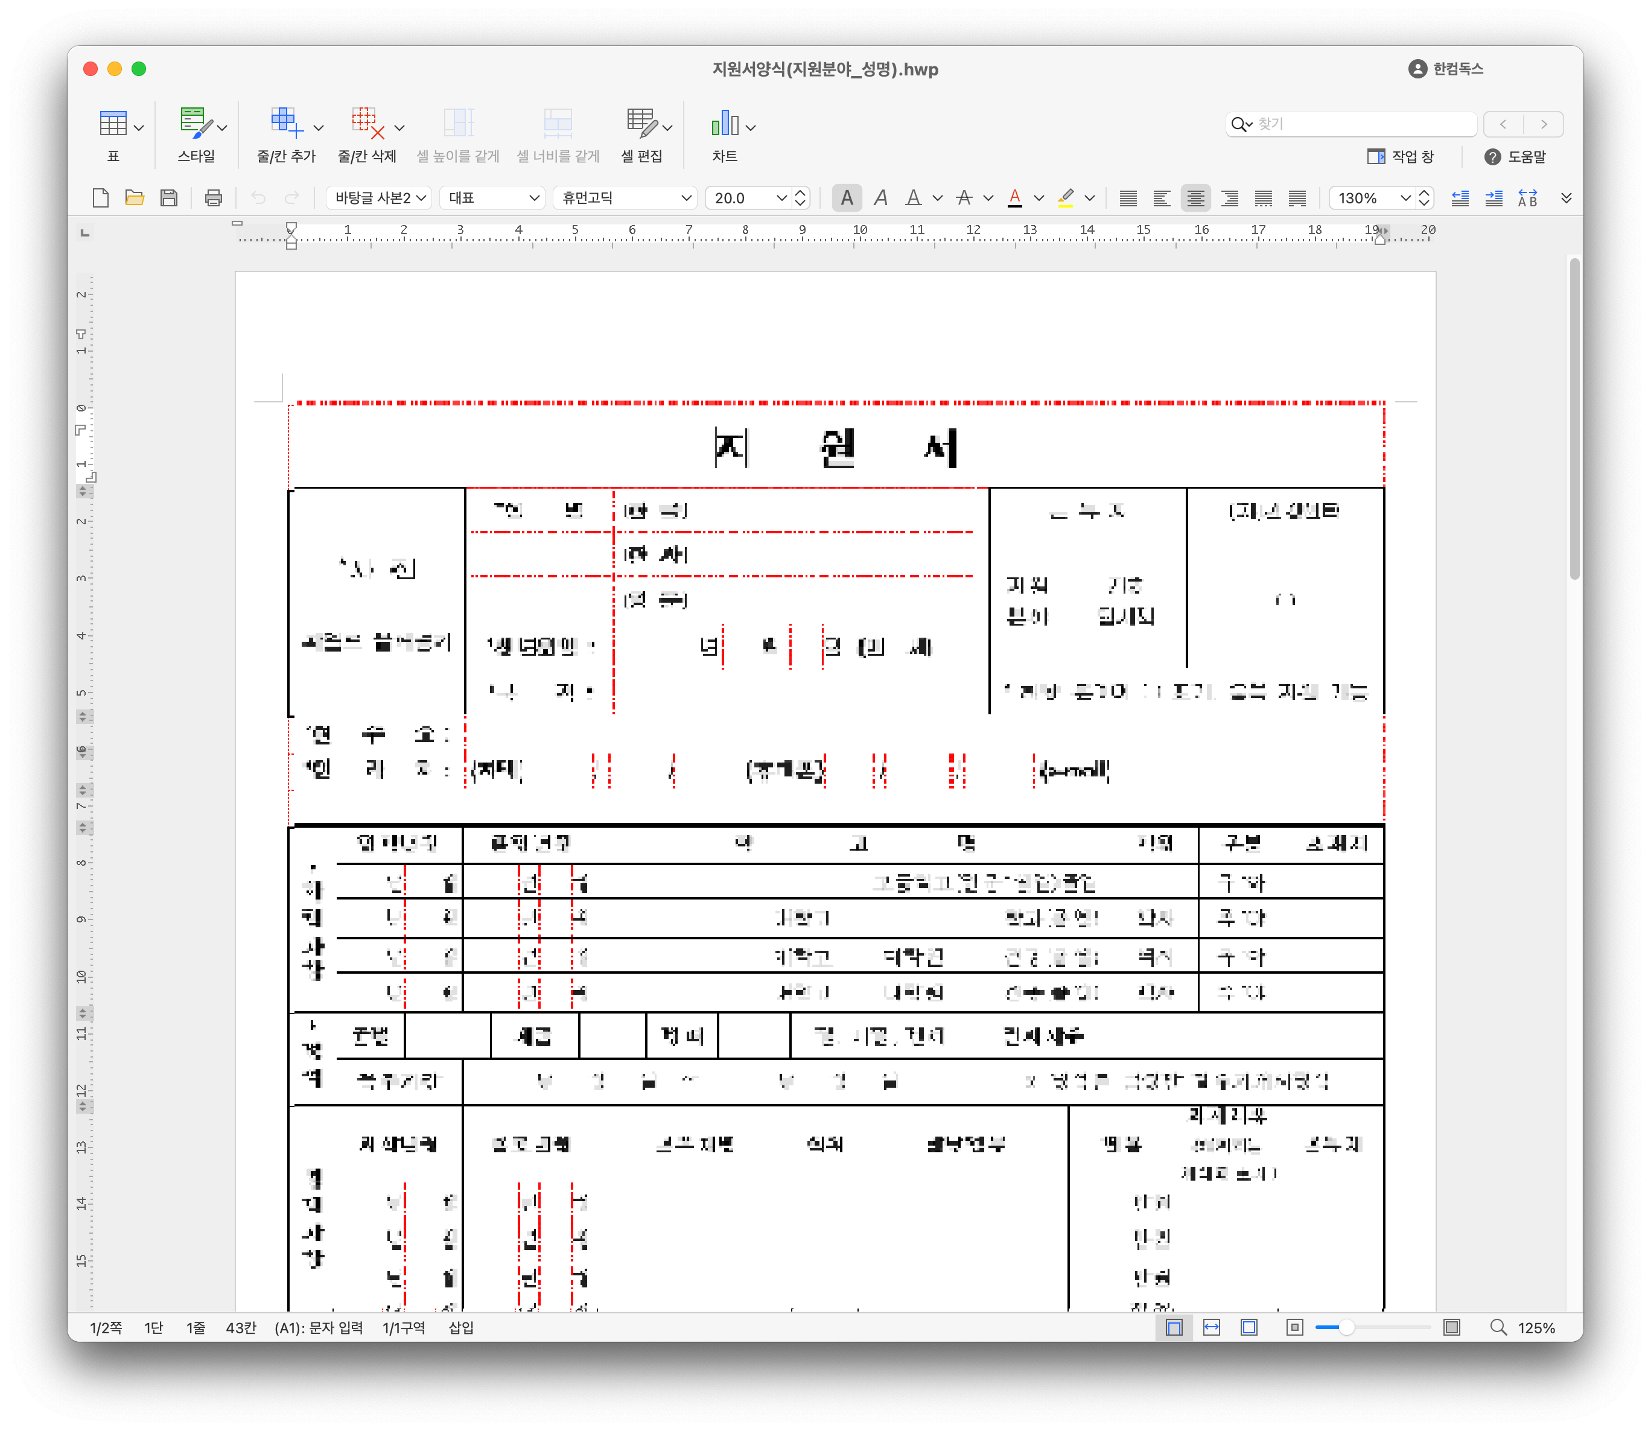
Task: Toggle strikethrough formatting
Action: pos(964,198)
